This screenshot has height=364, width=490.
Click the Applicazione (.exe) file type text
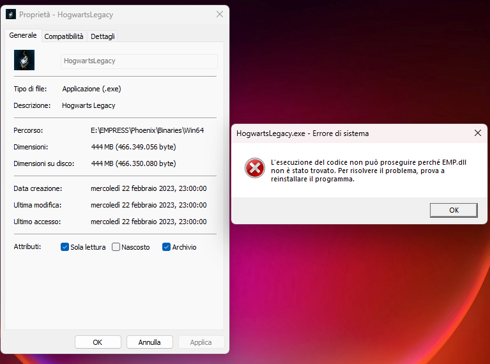91,89
